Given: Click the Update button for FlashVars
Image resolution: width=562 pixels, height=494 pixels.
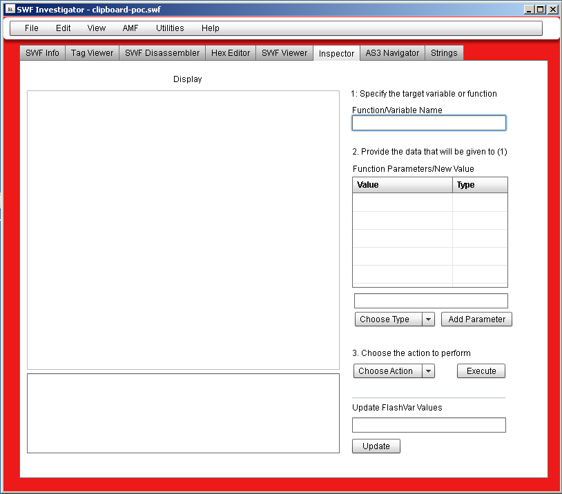Looking at the screenshot, I should [376, 446].
